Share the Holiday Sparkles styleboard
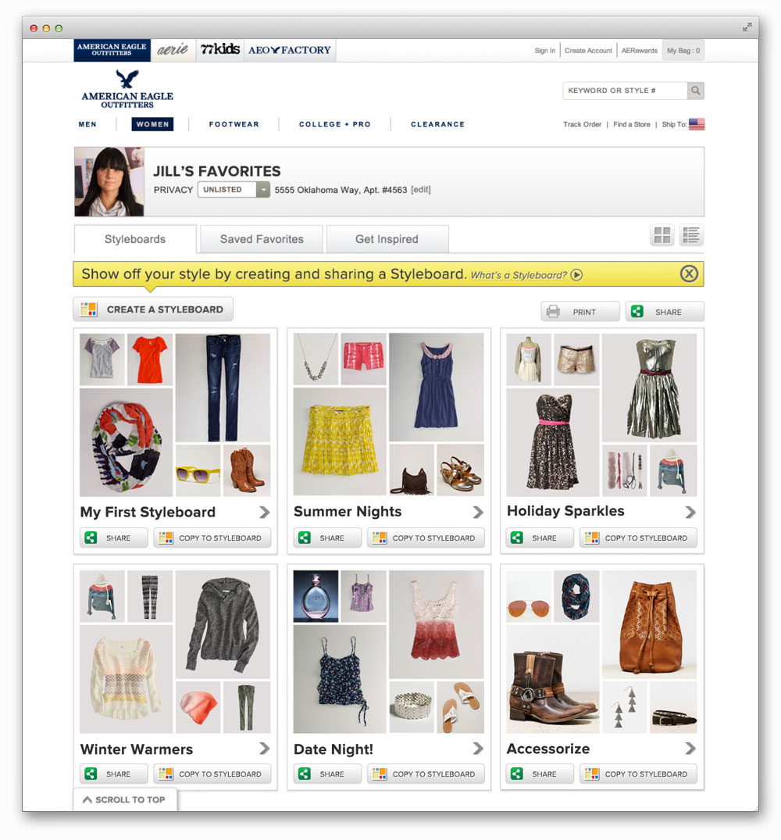 pyautogui.click(x=540, y=538)
